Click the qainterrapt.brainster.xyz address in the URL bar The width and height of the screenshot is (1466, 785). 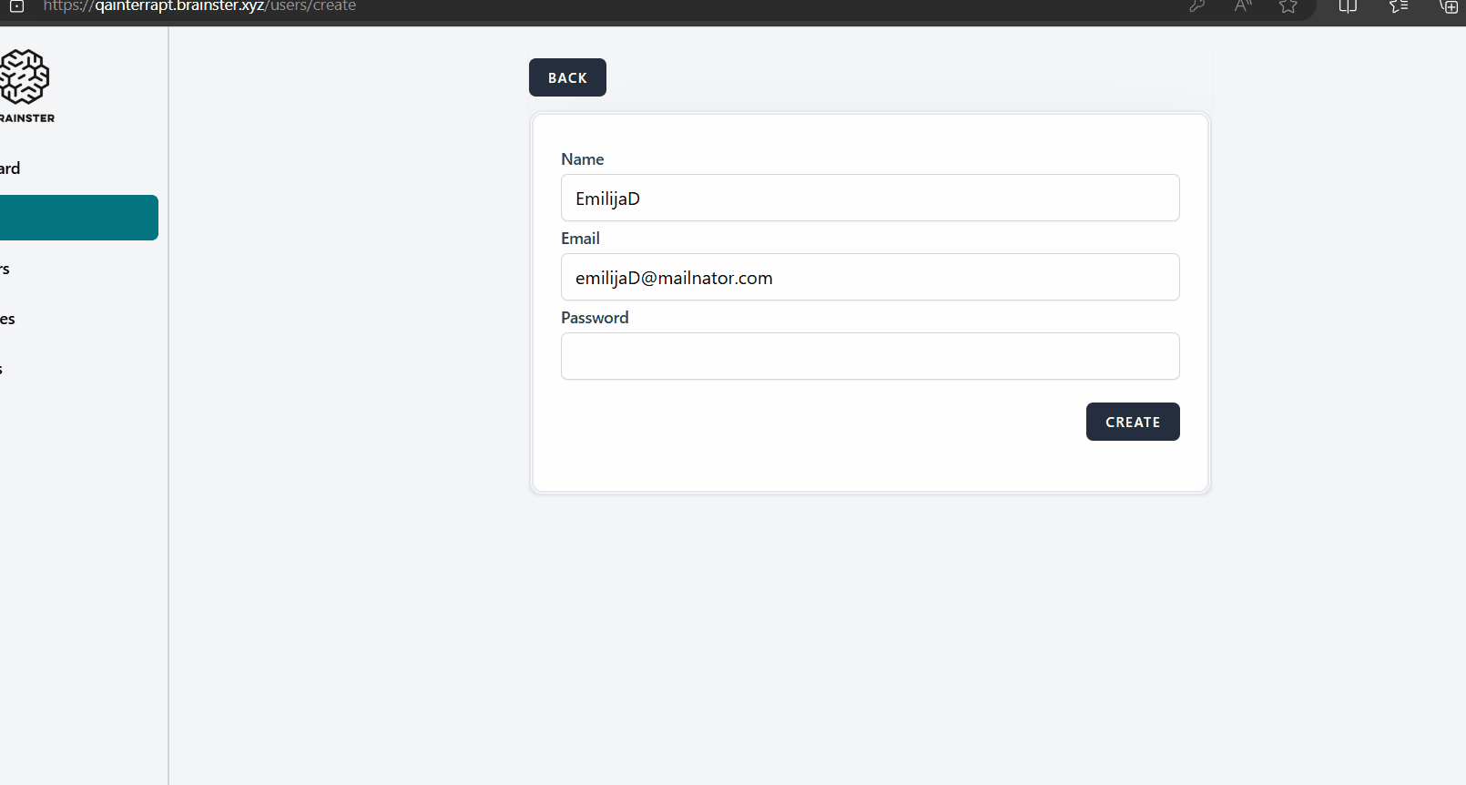(x=199, y=6)
